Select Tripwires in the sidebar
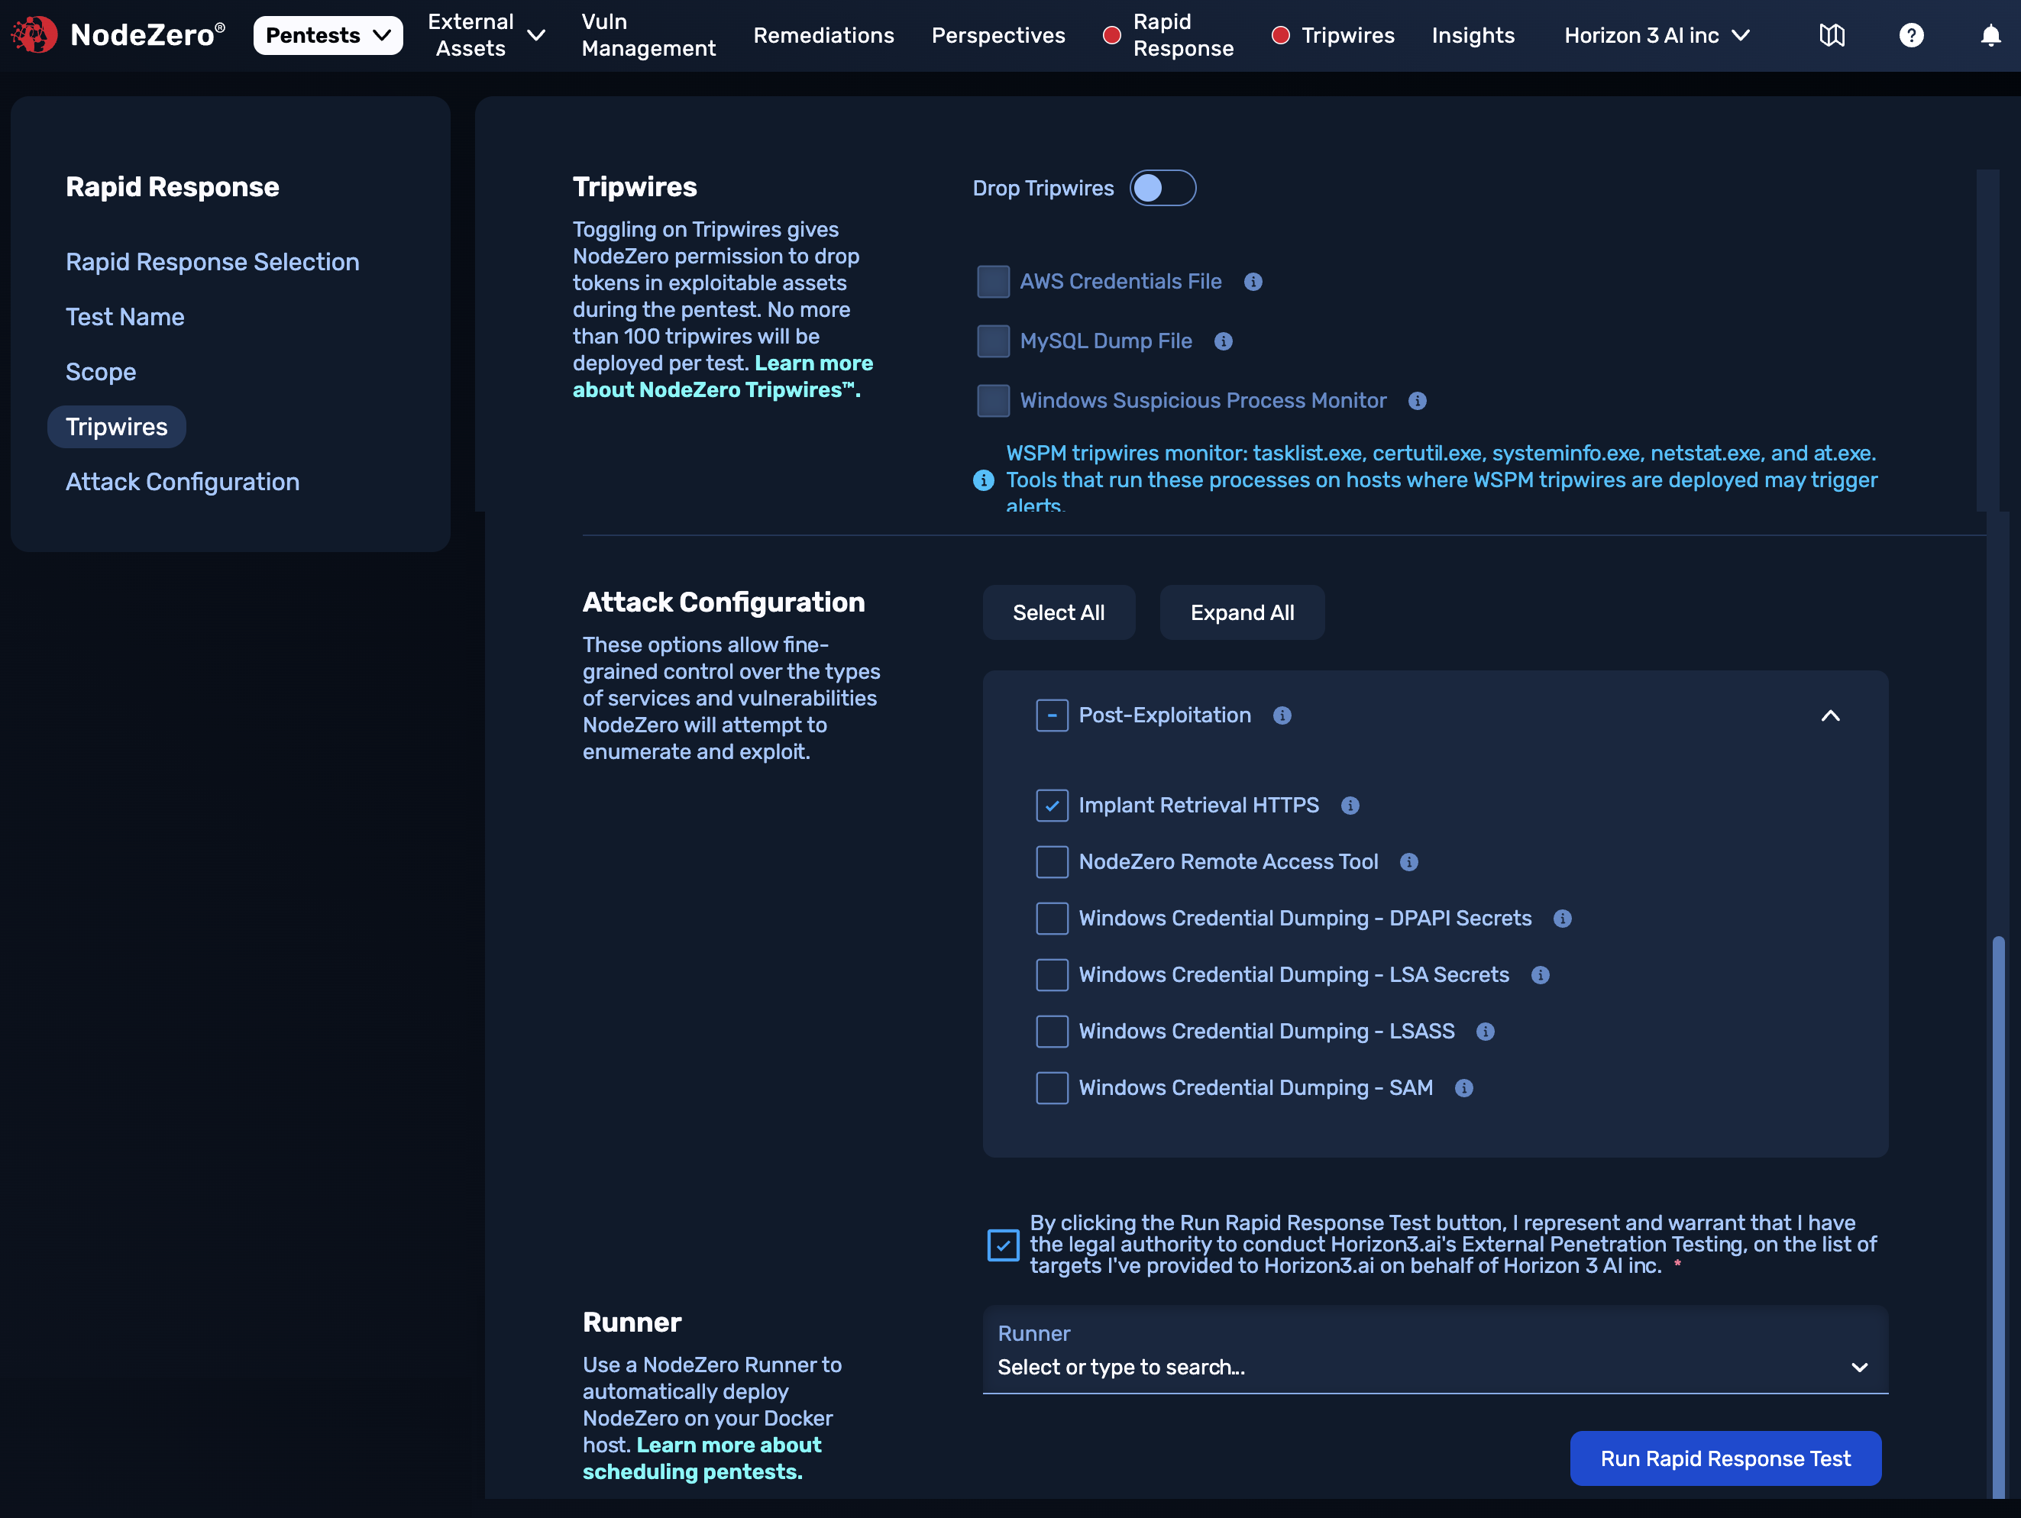Image resolution: width=2021 pixels, height=1518 pixels. click(x=116, y=428)
